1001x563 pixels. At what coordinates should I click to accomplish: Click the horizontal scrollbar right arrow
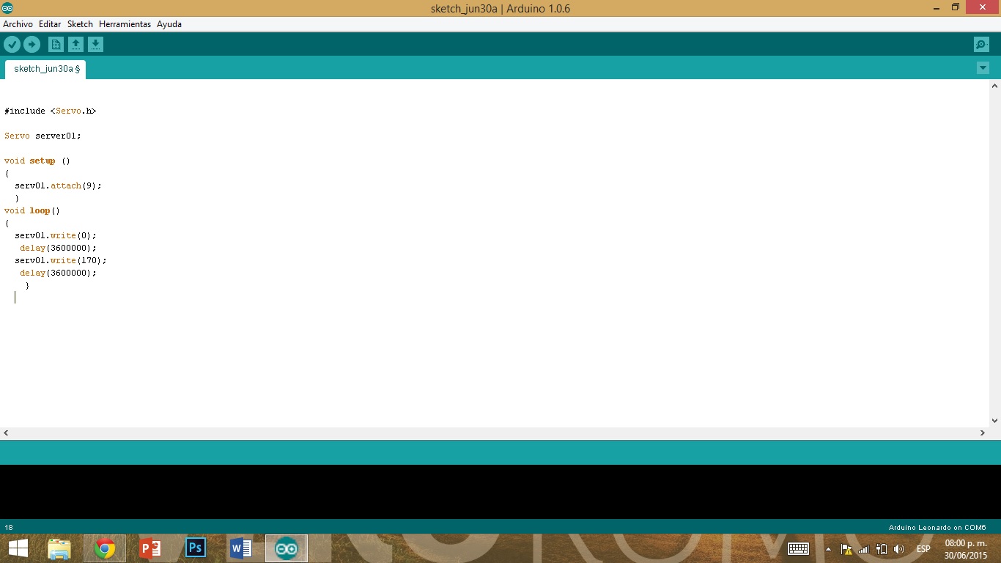(983, 433)
